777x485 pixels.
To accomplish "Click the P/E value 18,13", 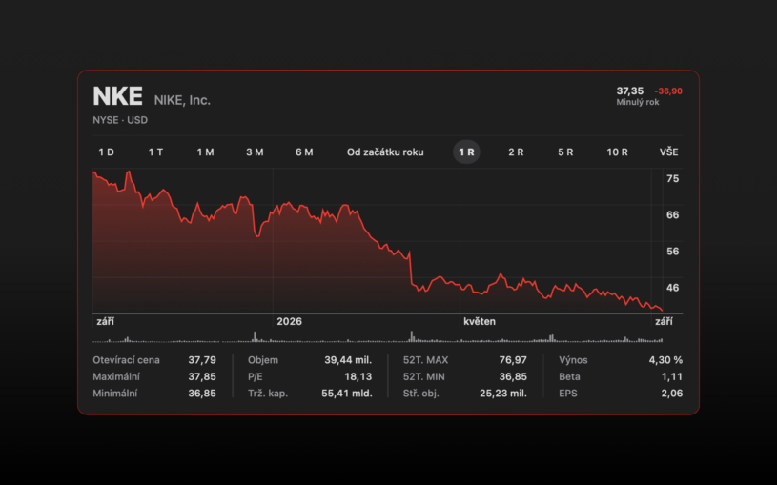I will point(358,376).
